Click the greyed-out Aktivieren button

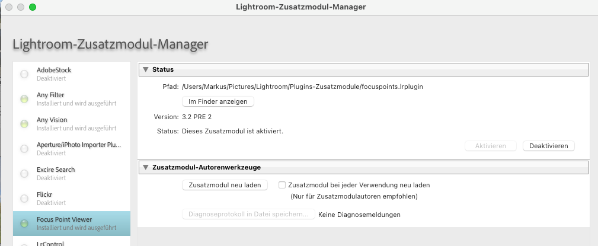point(490,146)
